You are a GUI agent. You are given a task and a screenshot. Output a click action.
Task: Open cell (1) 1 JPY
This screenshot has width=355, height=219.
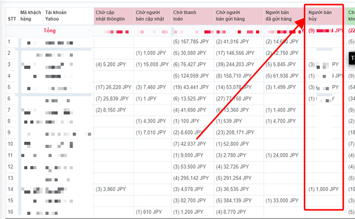tap(146, 99)
